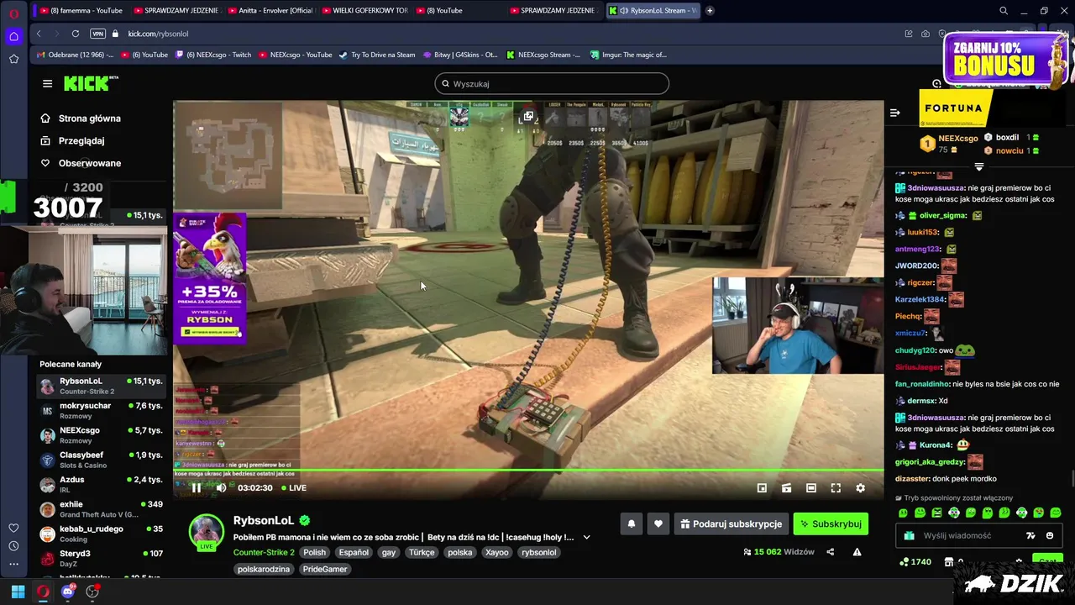Click the KICK logo
The height and width of the screenshot is (605, 1075).
[x=91, y=83]
